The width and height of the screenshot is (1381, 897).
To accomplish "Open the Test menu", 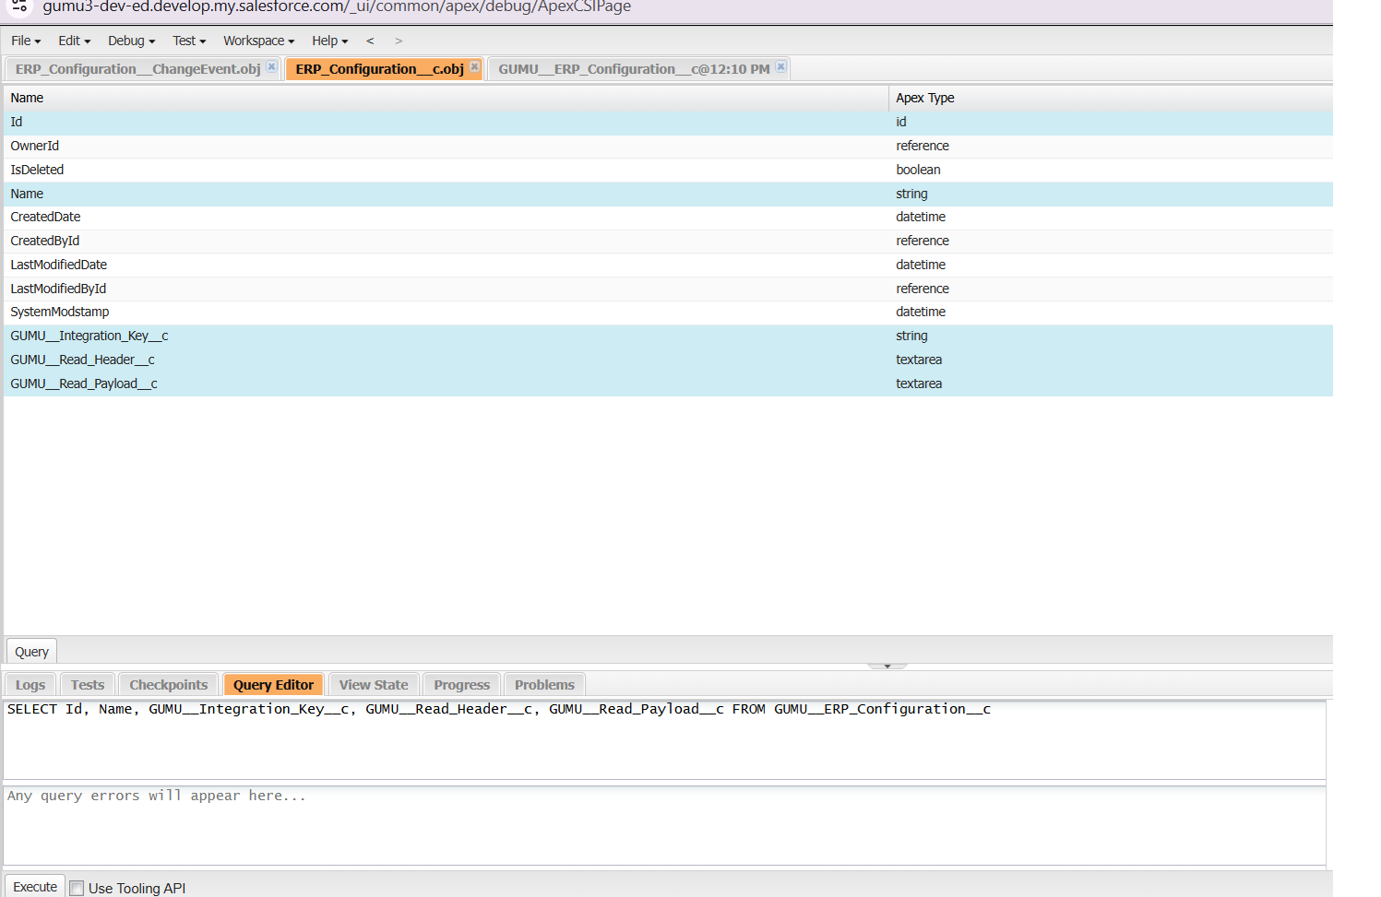I will point(189,41).
